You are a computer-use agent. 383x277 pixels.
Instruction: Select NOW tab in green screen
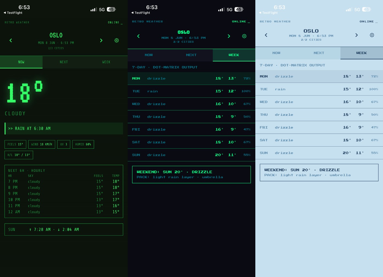point(21,62)
